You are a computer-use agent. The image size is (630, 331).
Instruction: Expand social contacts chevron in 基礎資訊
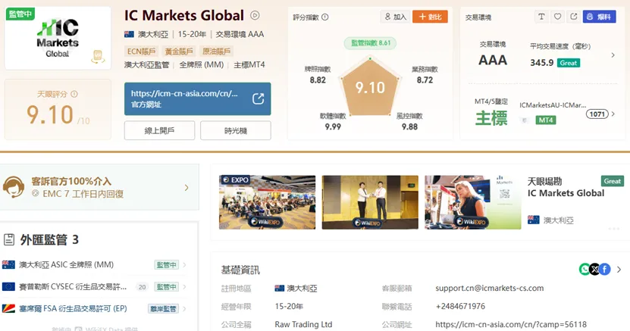[x=619, y=269]
